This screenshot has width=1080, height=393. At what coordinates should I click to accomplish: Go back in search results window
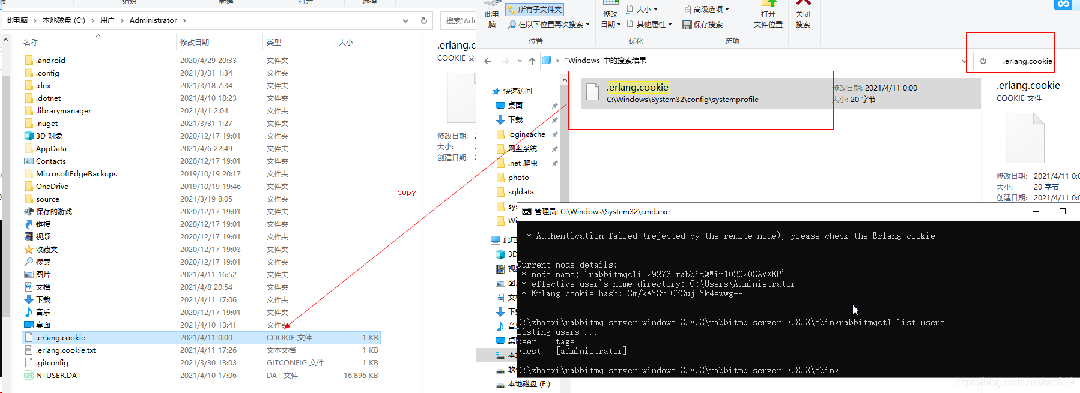tap(488, 61)
